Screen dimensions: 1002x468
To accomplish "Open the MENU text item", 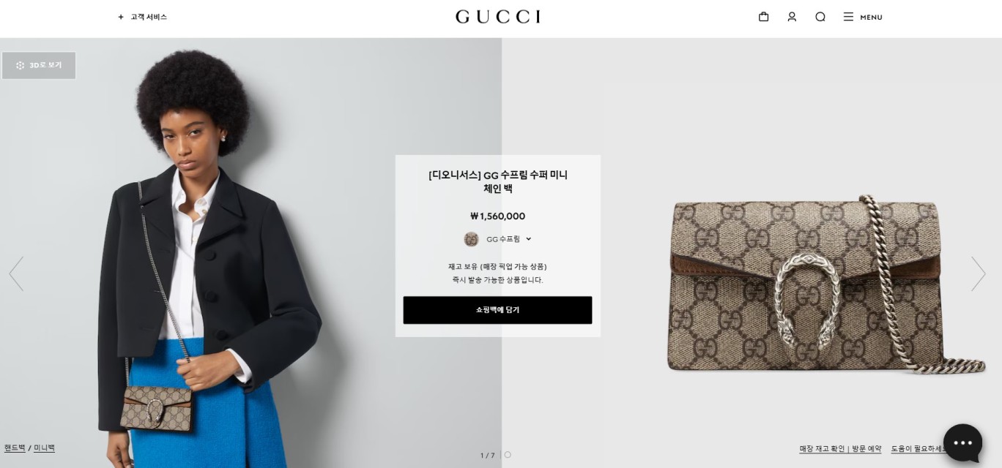I will 871,17.
